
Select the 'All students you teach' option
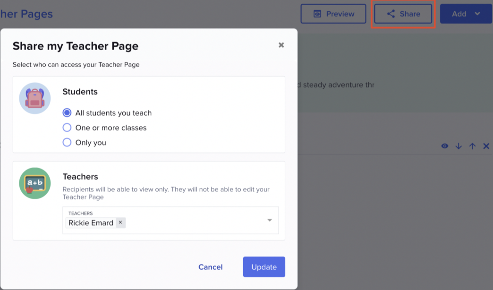point(67,112)
